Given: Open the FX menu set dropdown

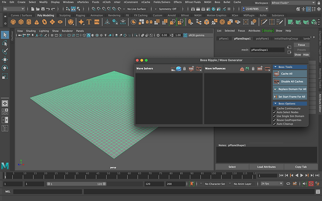Looking at the screenshot, I should tap(14, 9).
